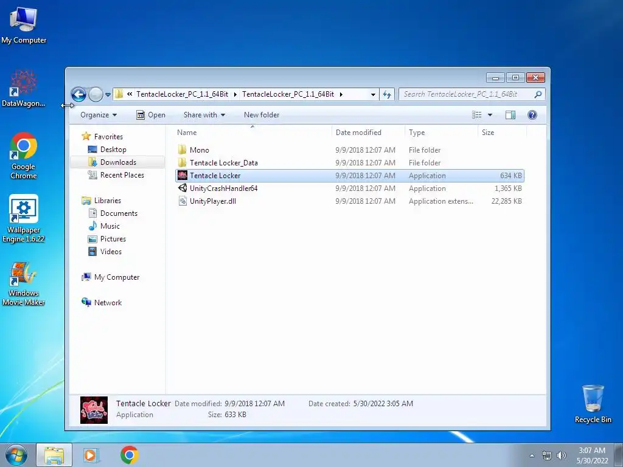
Task: Open the Windows Start button
Action: [x=16, y=455]
